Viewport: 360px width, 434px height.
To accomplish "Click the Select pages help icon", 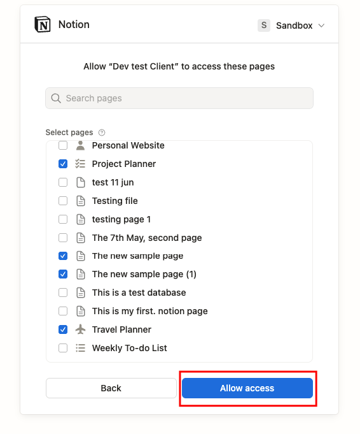I will click(102, 133).
